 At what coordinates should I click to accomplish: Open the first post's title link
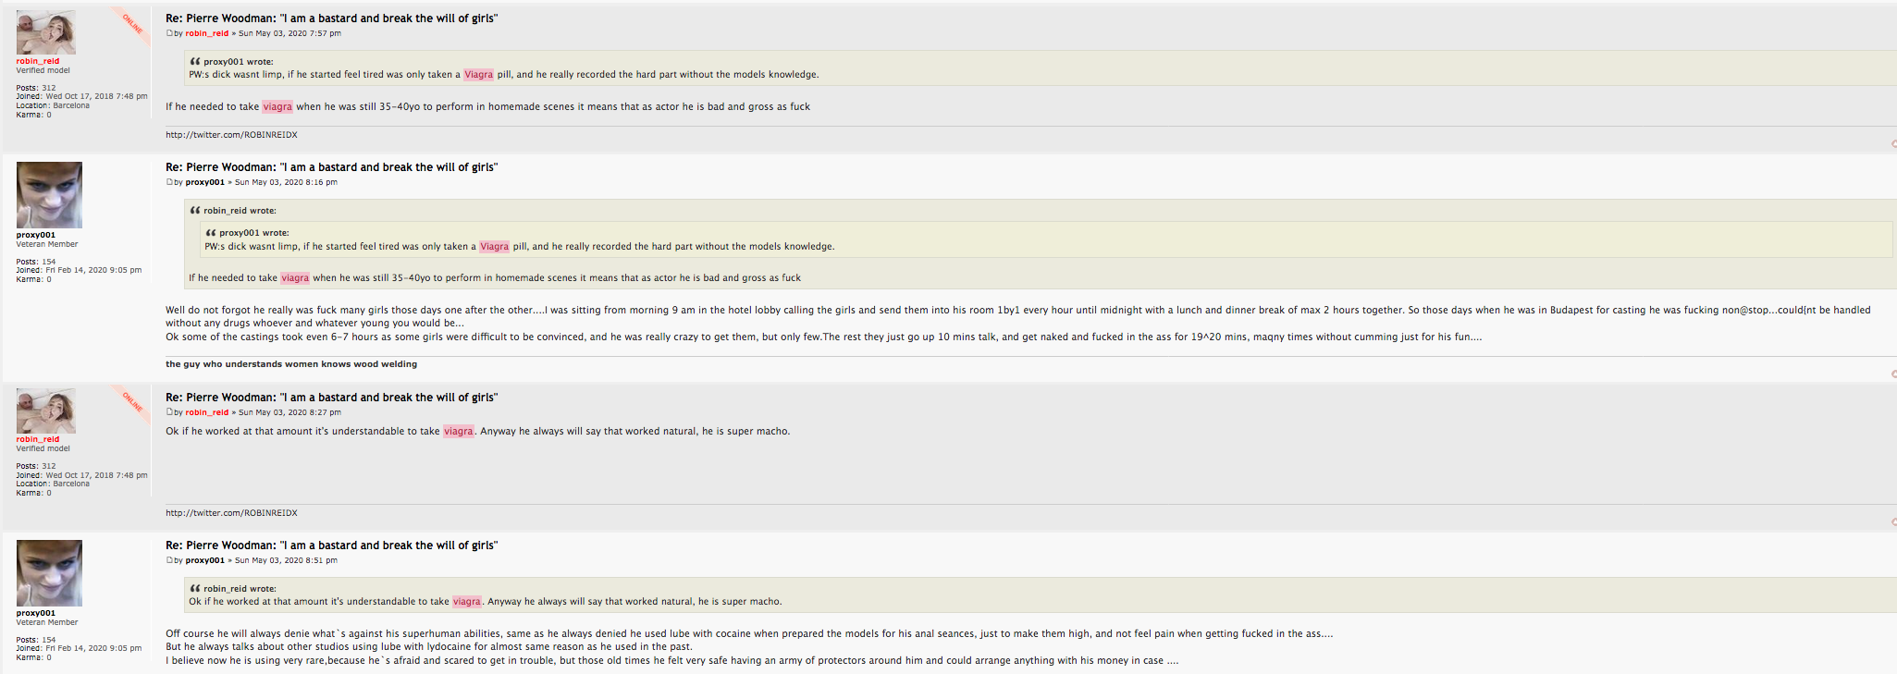331,18
